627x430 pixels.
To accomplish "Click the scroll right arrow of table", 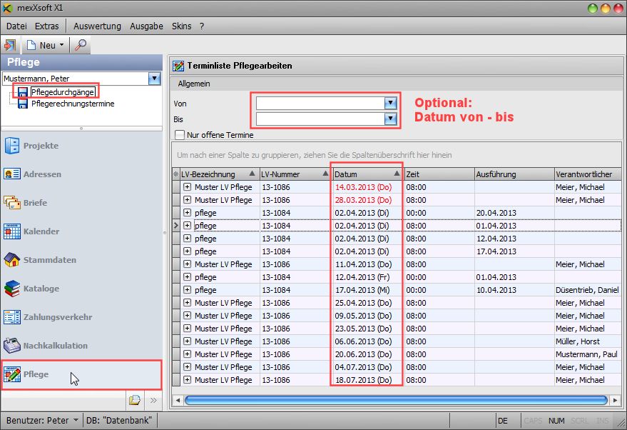I will [x=615, y=400].
